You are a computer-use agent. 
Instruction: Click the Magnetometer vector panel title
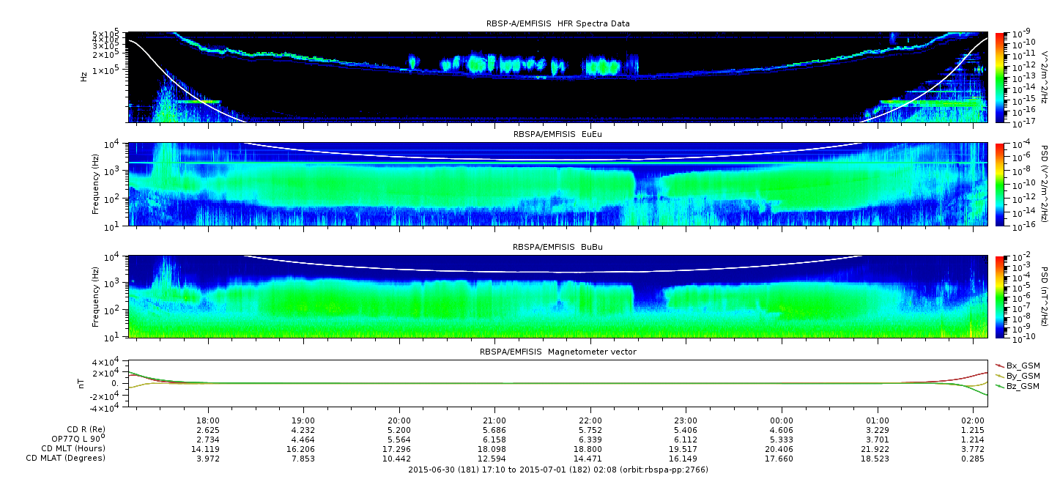click(x=557, y=352)
